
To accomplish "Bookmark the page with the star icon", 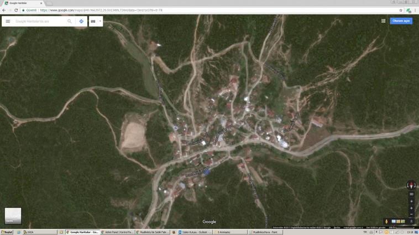I will [401, 10].
